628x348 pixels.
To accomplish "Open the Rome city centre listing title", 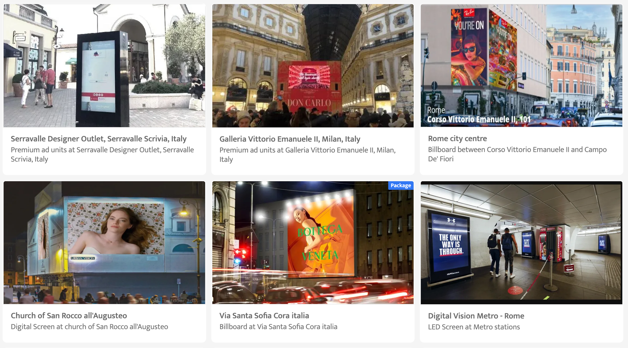I will [457, 138].
